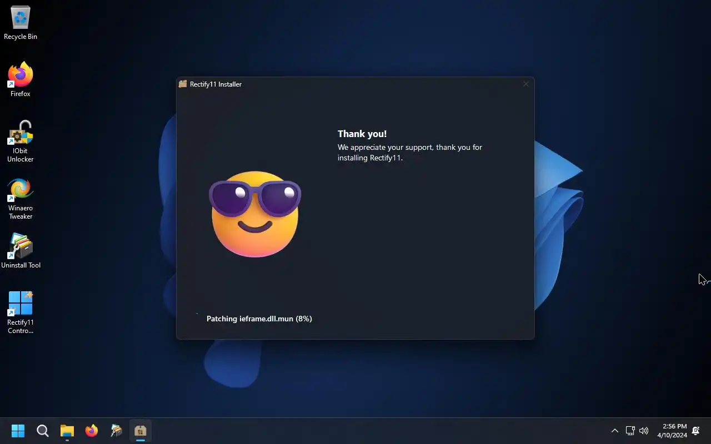Click the Uninstall Tool taskbar icon
711x444 pixels.
pos(116,431)
